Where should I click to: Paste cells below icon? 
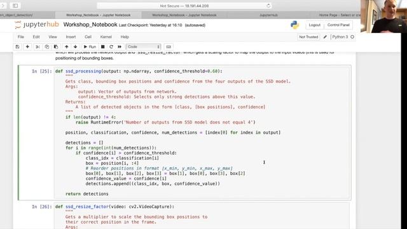[56, 46]
